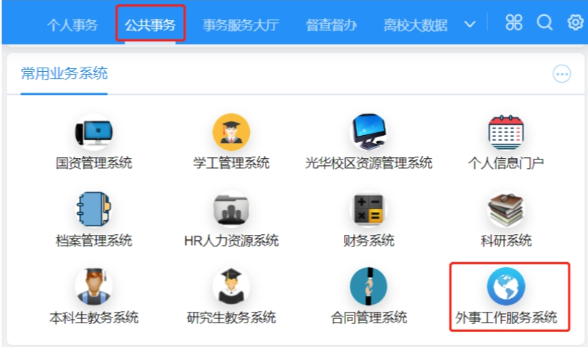
Task: Click the search magnifier icon
Action: pos(545,23)
